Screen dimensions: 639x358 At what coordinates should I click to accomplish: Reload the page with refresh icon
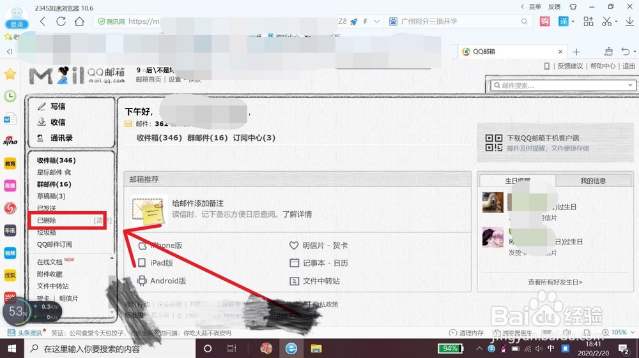click(61, 21)
